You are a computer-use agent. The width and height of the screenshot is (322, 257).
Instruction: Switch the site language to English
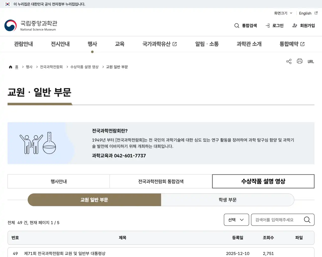tap(305, 13)
